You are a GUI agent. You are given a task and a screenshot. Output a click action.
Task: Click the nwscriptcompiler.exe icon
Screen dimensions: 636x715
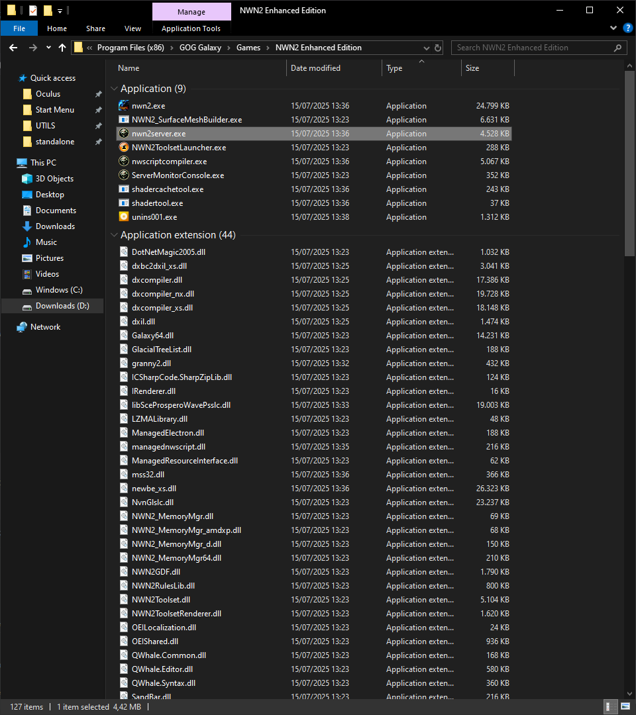click(x=124, y=162)
